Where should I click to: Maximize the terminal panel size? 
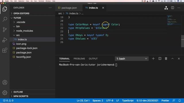tap(172, 59)
